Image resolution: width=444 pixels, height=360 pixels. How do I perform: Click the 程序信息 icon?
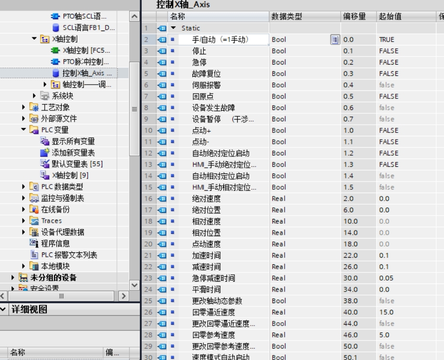[x=34, y=243]
